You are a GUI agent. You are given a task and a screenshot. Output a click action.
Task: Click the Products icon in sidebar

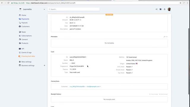tap(20, 43)
